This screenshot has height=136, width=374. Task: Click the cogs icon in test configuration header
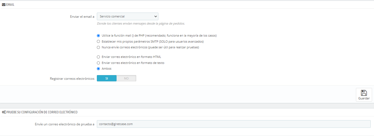[4, 112]
